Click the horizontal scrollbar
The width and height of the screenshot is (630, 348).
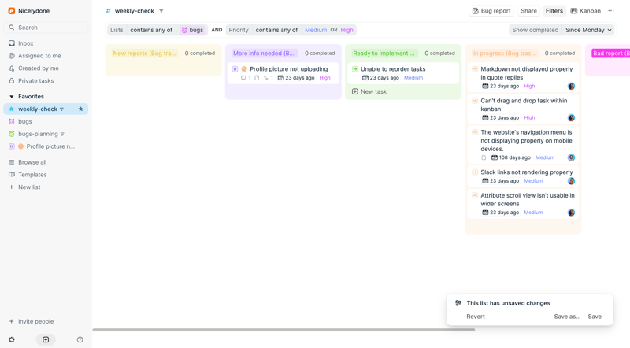283,330
